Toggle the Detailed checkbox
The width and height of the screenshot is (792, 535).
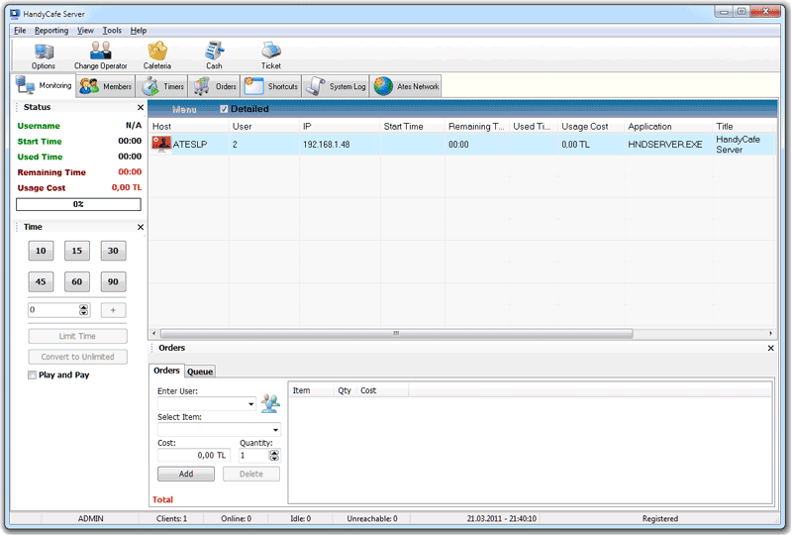click(x=224, y=109)
